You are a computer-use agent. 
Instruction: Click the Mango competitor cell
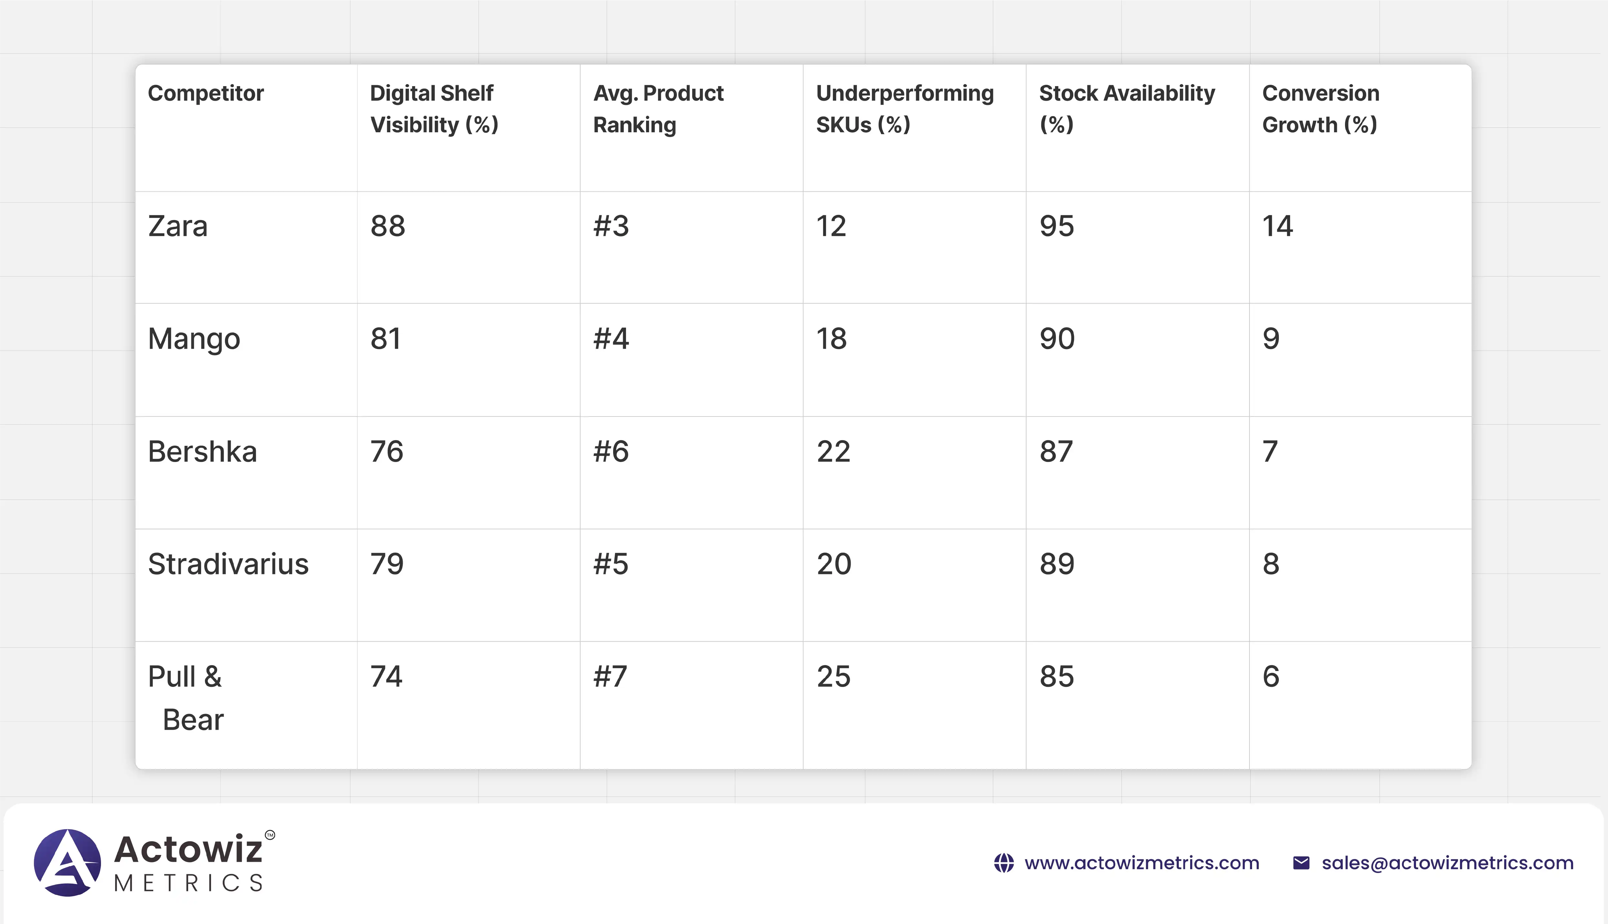tap(194, 339)
